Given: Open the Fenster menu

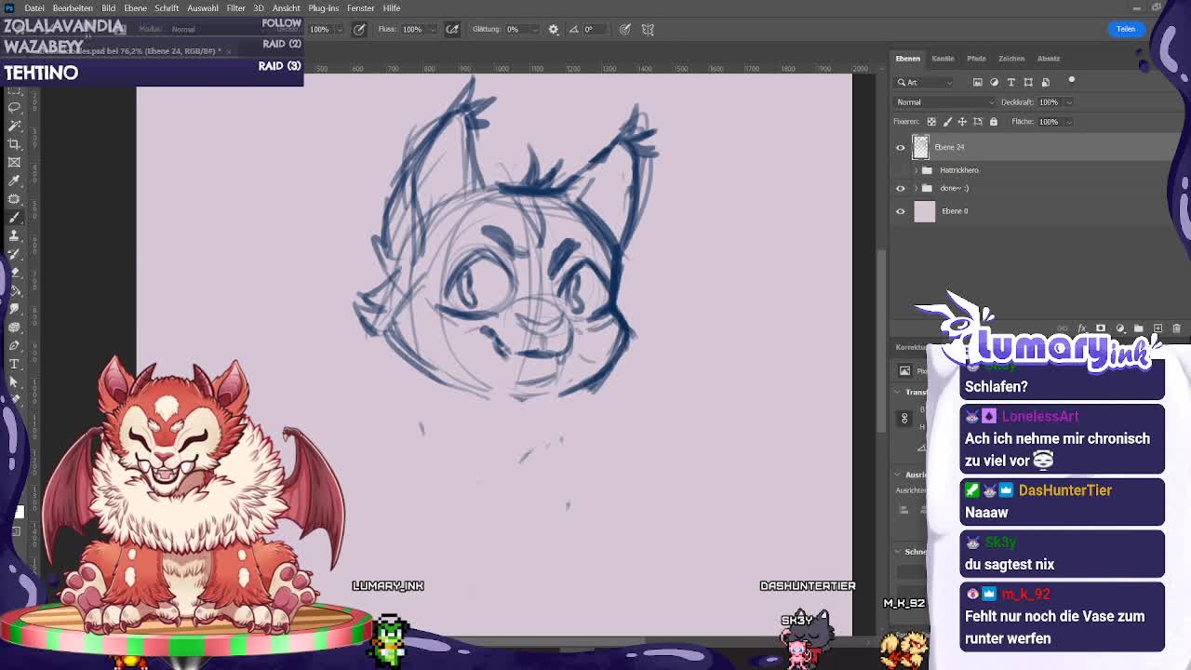Looking at the screenshot, I should pos(360,8).
